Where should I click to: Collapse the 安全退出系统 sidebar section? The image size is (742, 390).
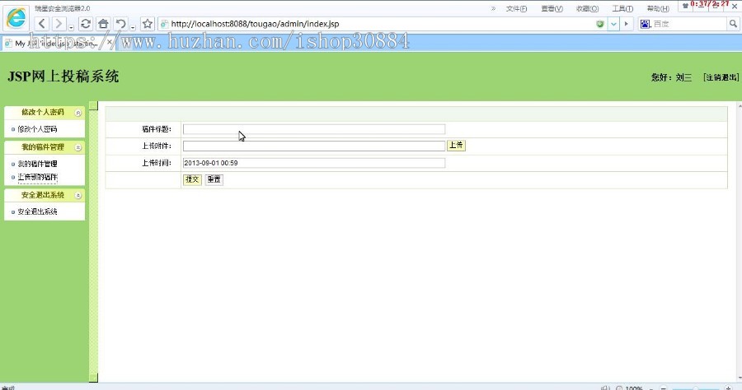(x=78, y=196)
